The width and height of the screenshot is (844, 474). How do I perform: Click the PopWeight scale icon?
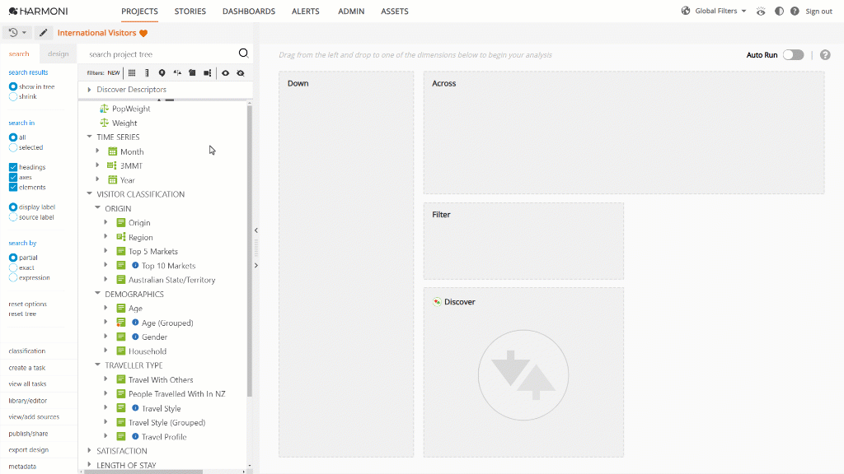[105, 108]
